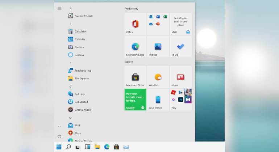Open Feedback Hub
This screenshot has width=279, height=152.
point(80,71)
